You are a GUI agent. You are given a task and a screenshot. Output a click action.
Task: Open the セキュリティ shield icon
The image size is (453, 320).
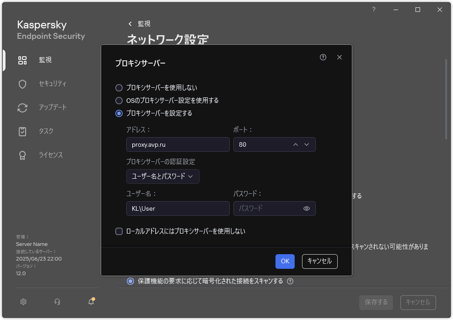click(x=22, y=84)
